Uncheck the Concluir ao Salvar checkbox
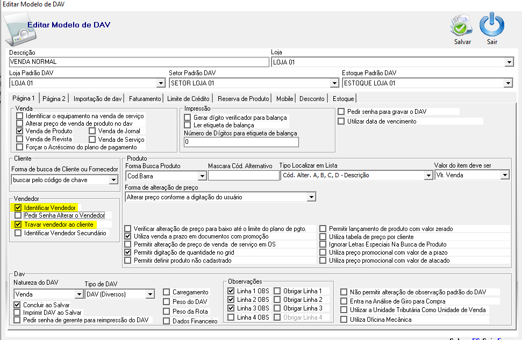 click(17, 305)
